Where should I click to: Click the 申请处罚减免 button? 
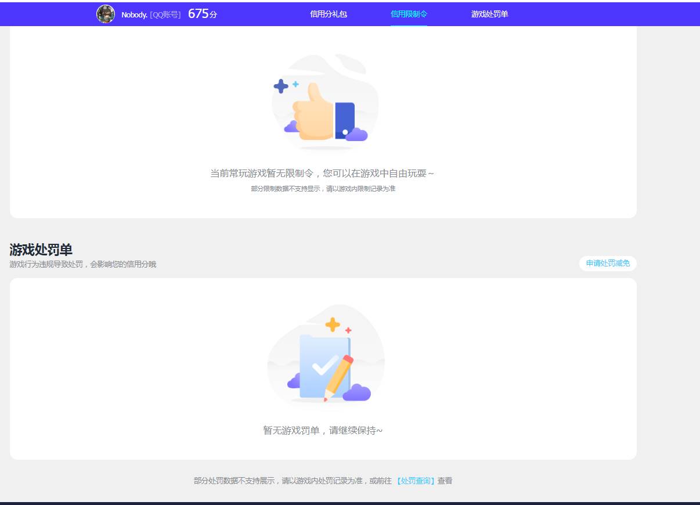608,263
